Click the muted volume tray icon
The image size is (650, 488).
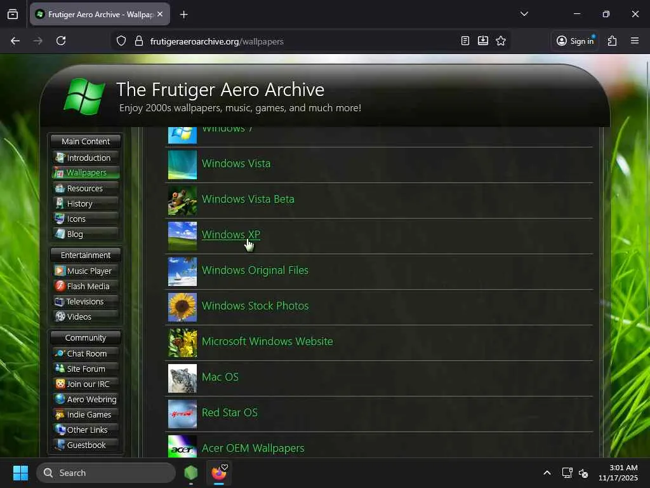584,473
